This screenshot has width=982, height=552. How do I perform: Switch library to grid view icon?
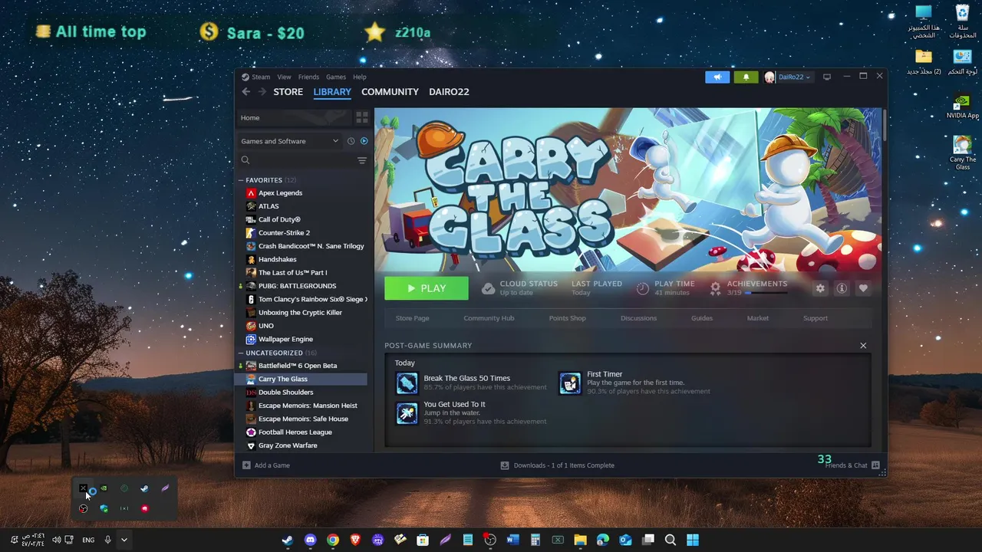[362, 117]
